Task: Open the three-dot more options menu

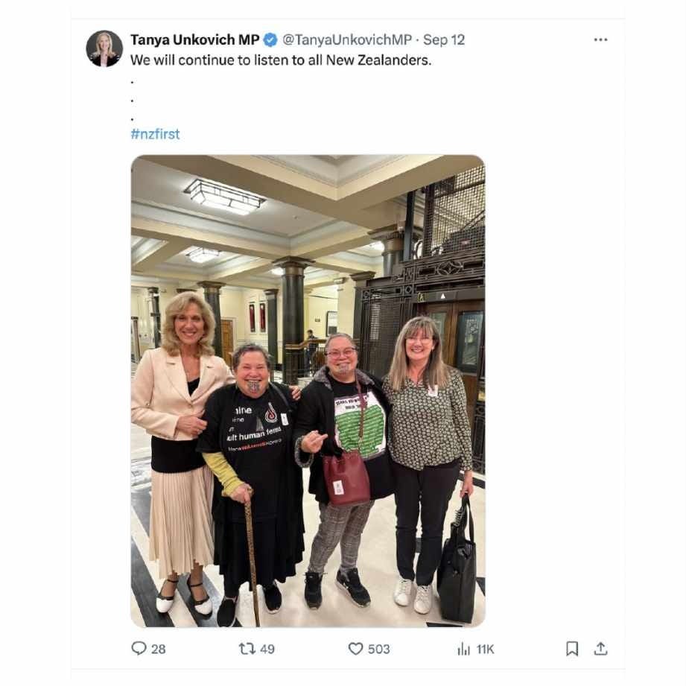Action: point(600,39)
